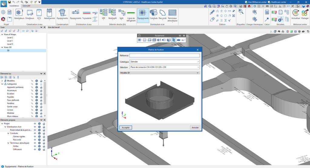
Task: Select Level 0 floor view
Action: tap(10, 44)
